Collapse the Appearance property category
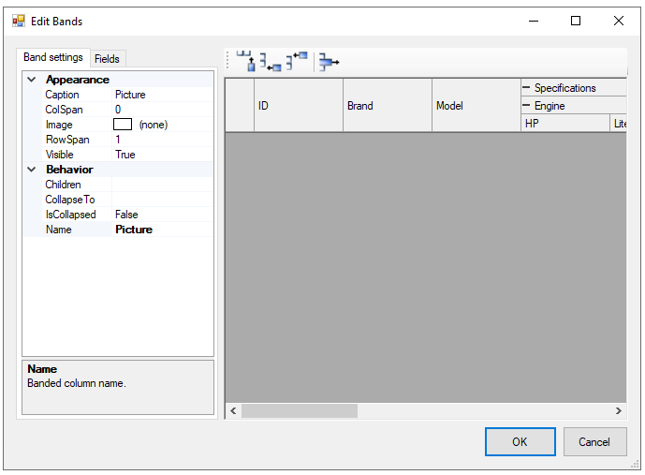This screenshot has width=645, height=475. pos(32,81)
